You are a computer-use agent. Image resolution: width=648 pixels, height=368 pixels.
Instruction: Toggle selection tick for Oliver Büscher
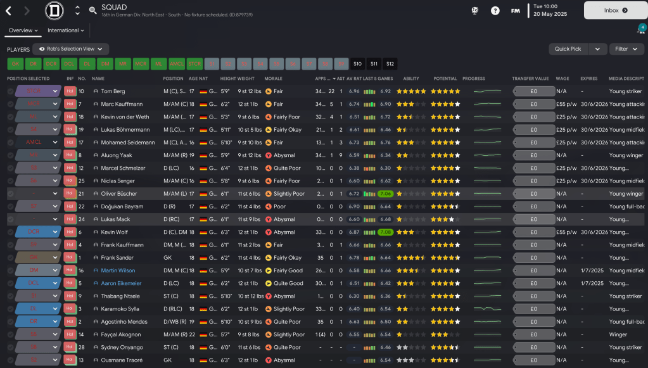point(10,194)
